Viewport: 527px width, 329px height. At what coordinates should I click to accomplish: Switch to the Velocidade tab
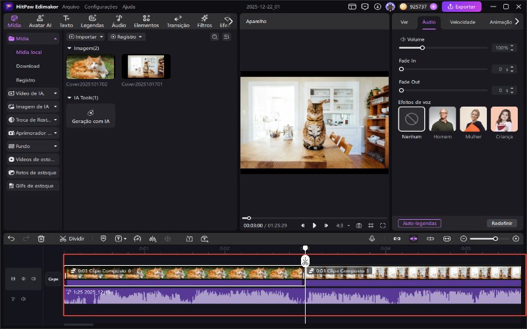(x=462, y=22)
